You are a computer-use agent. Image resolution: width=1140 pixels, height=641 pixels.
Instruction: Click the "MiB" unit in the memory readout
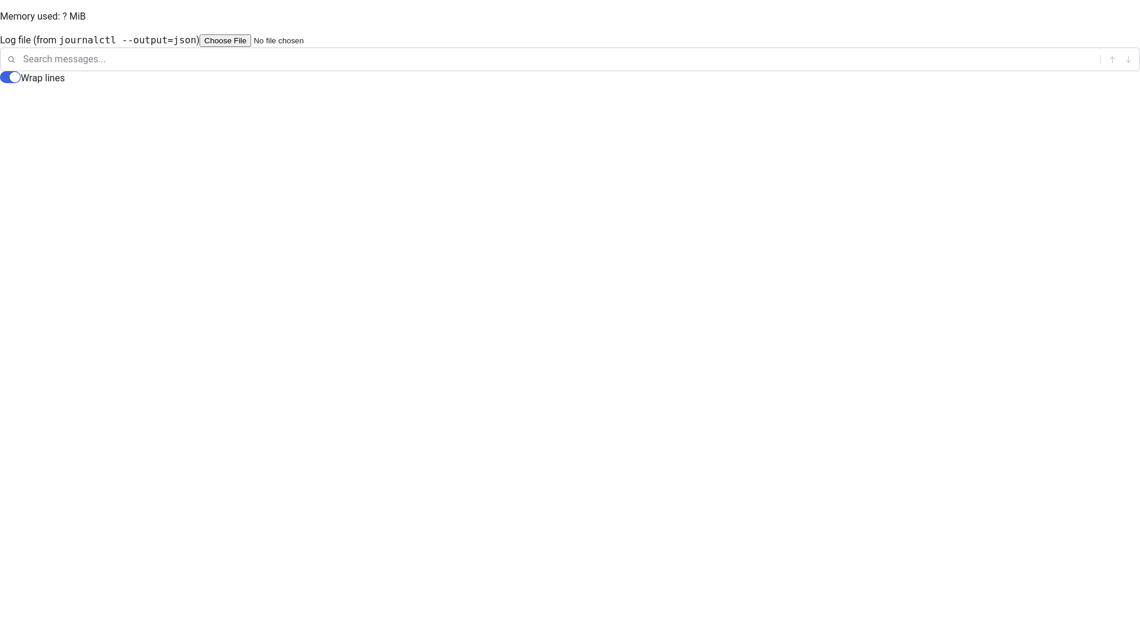click(x=77, y=17)
